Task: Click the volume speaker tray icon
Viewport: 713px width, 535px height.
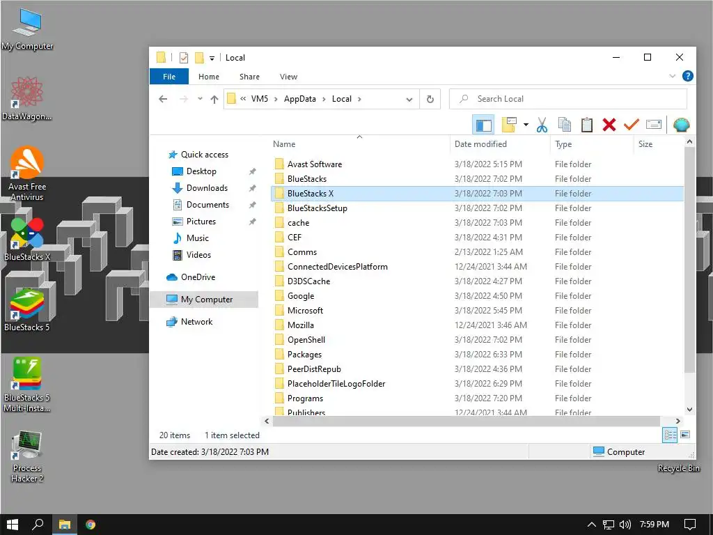Action: (x=625, y=525)
